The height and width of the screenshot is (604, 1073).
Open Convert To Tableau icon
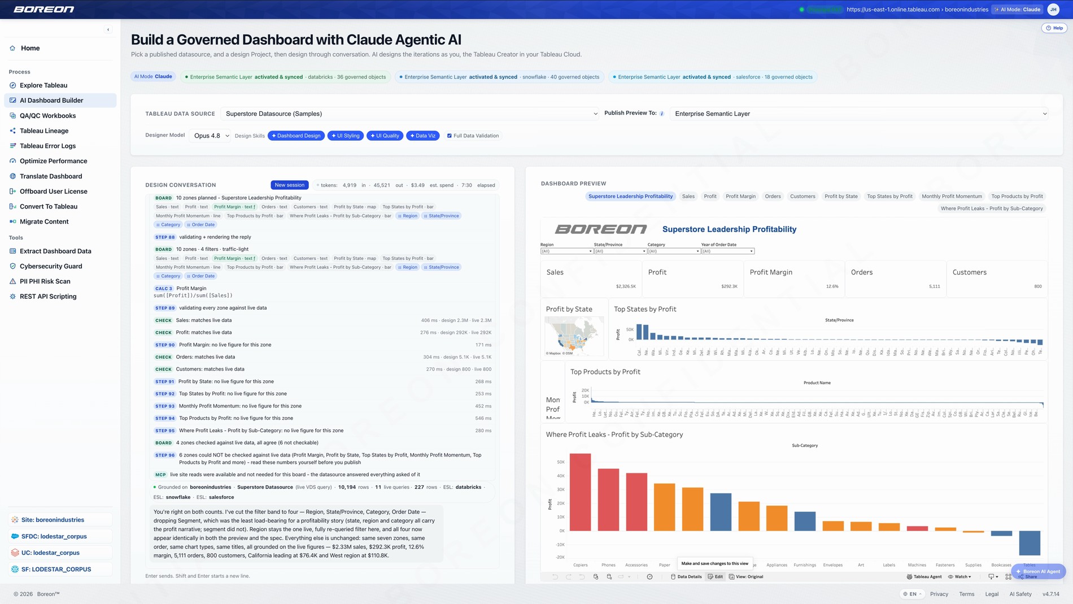[12, 207]
